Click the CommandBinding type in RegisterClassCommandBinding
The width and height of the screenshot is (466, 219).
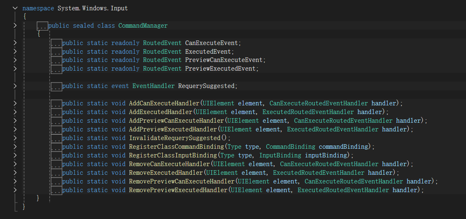(x=291, y=147)
